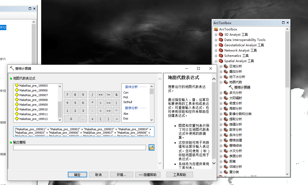Expand the Geostatistical Analyst 工具 toolbox

[x=216, y=45]
